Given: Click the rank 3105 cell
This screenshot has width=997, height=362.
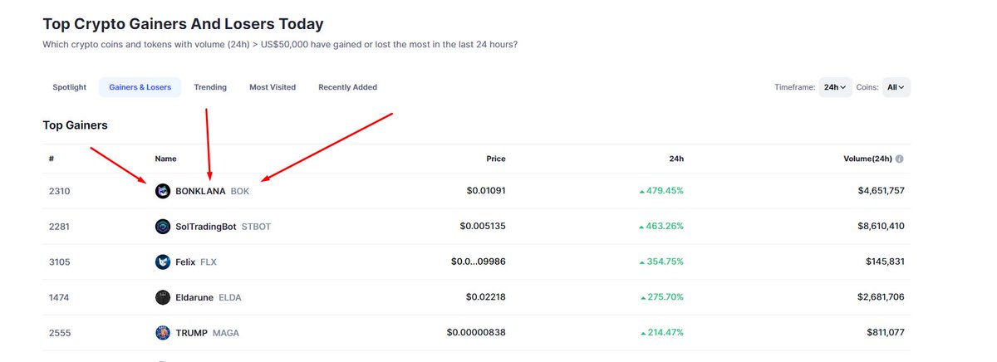Looking at the screenshot, I should click(60, 262).
